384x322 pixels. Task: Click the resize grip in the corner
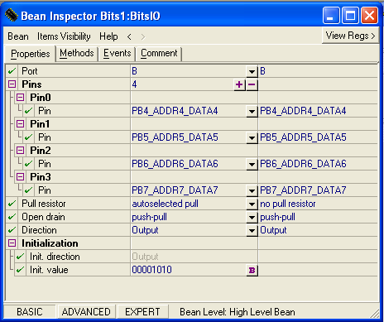pyautogui.click(x=374, y=313)
